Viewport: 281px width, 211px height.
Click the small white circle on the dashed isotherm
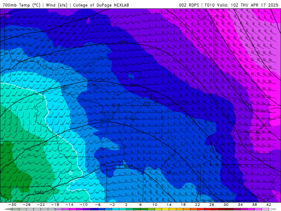click(x=71, y=173)
